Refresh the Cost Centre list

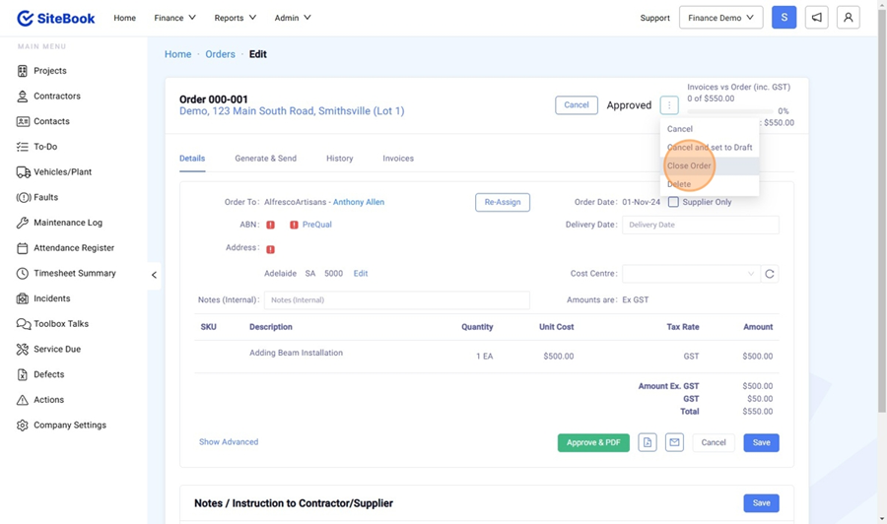770,274
